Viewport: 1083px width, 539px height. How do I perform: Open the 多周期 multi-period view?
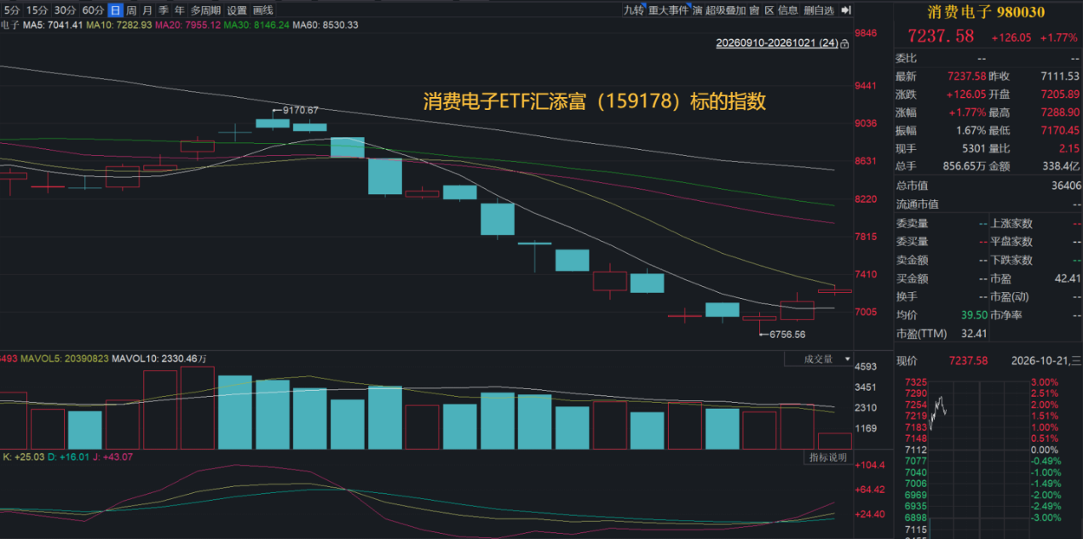(x=205, y=10)
